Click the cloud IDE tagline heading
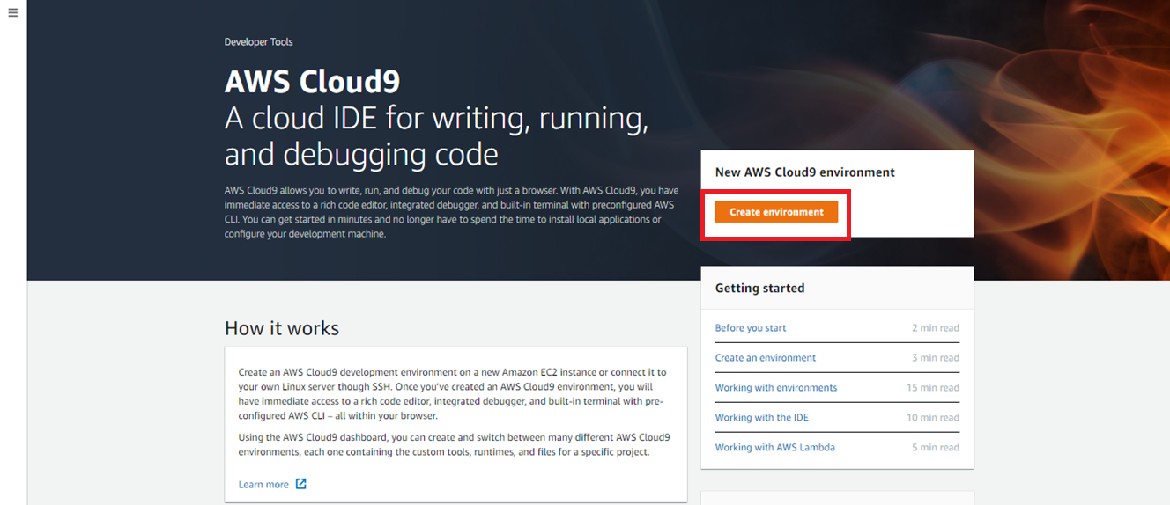1170x505 pixels. coord(437,136)
